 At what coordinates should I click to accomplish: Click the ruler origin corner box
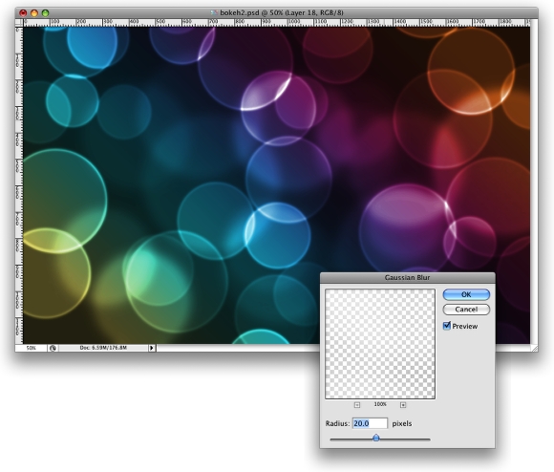[19, 23]
